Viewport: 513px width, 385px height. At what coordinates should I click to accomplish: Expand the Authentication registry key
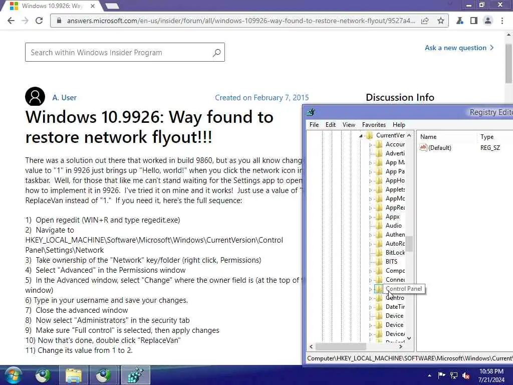tap(370, 235)
